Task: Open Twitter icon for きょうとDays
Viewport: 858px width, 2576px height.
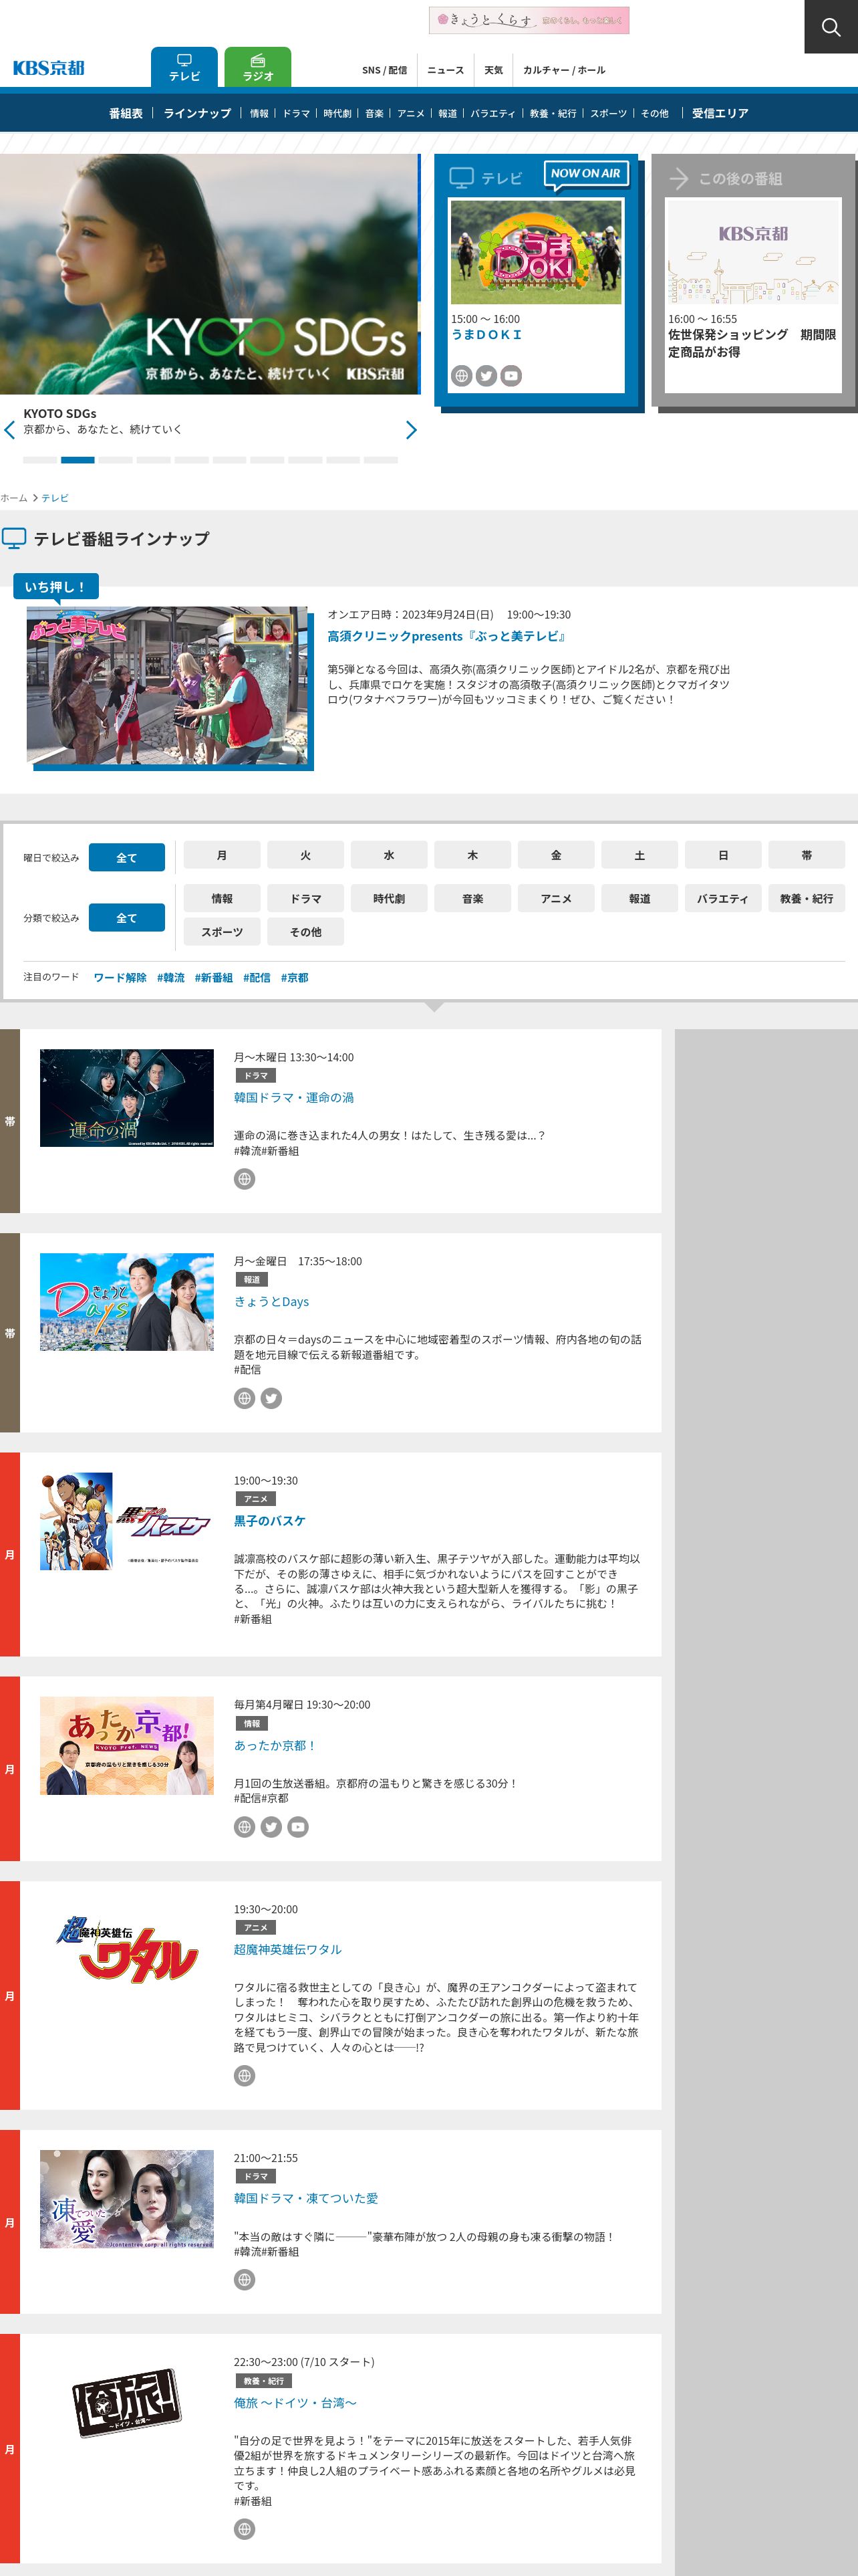Action: point(271,1398)
